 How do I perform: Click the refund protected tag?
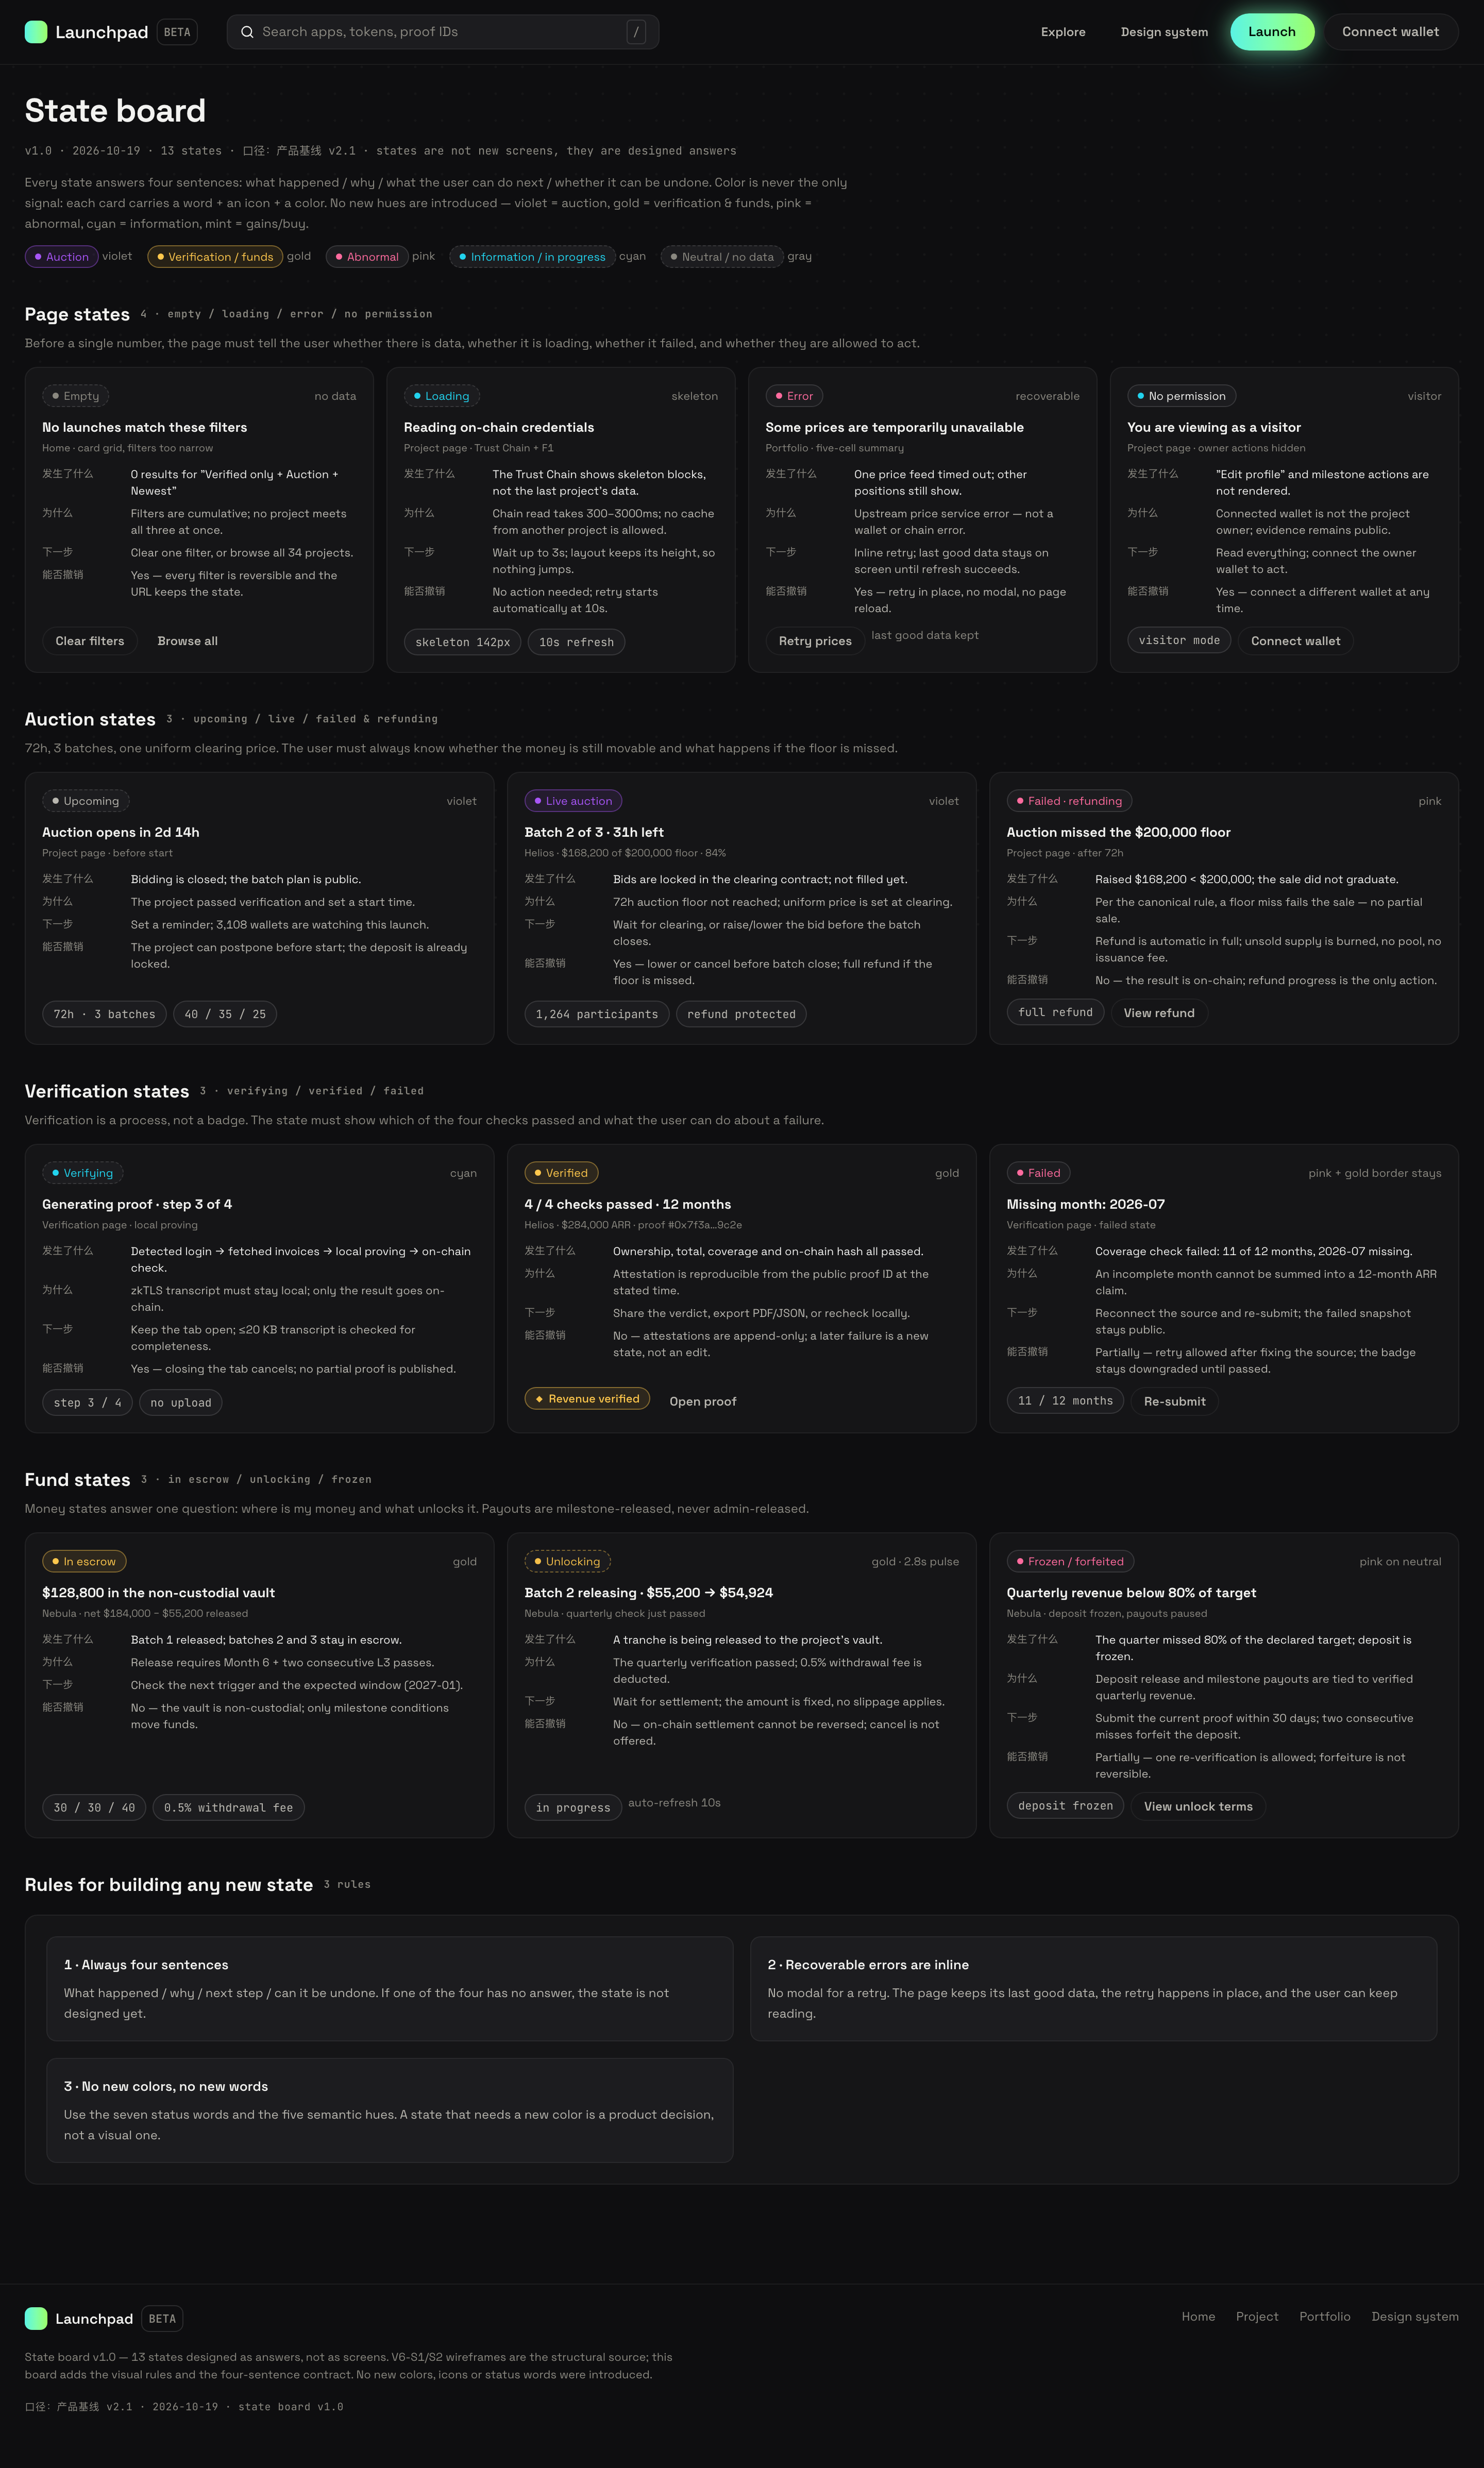pyautogui.click(x=741, y=1013)
